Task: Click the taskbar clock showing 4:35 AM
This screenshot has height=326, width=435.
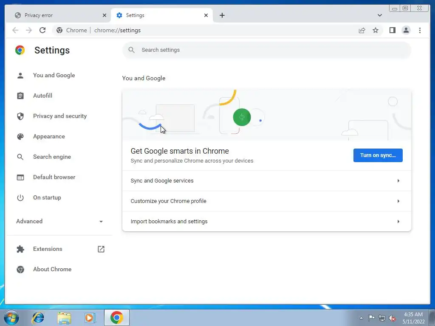Action: click(413, 318)
